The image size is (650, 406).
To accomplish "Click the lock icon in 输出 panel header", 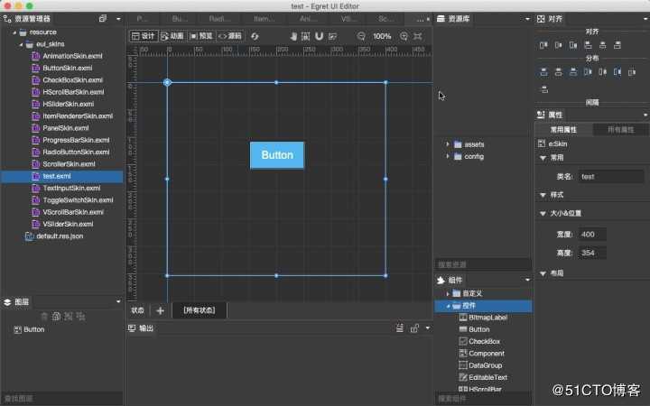I will [414, 328].
